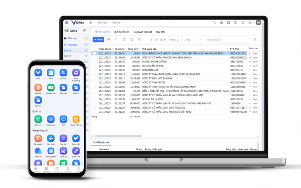
Task: Check the row for voucher 91131451
Action: (x=94, y=53)
